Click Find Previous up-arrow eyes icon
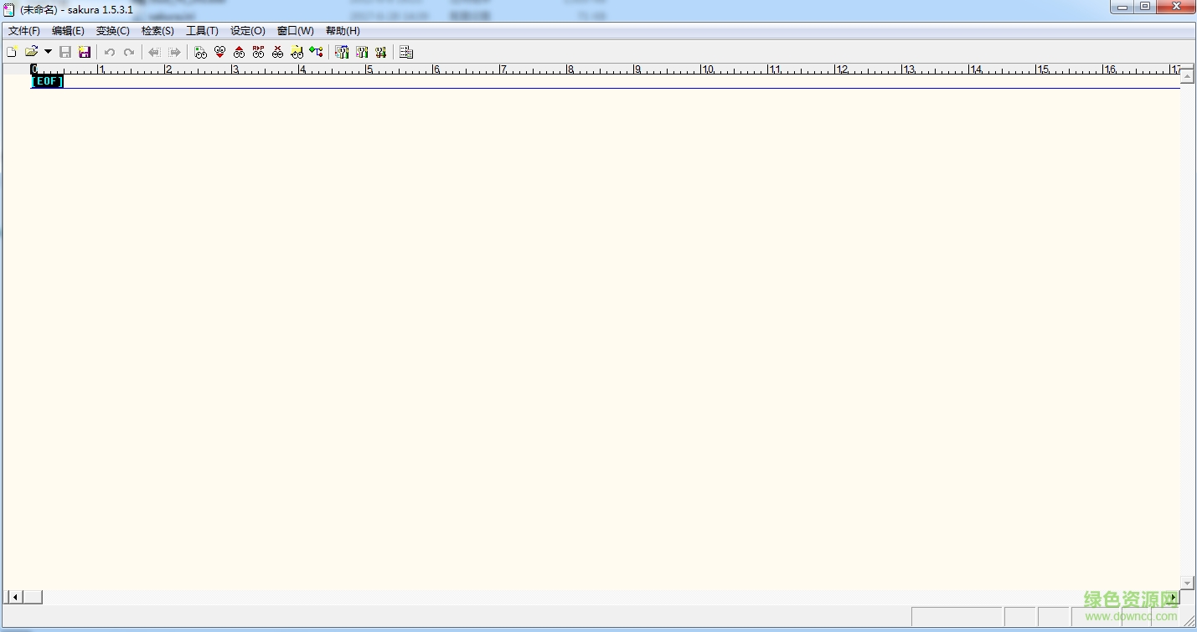 (x=239, y=52)
